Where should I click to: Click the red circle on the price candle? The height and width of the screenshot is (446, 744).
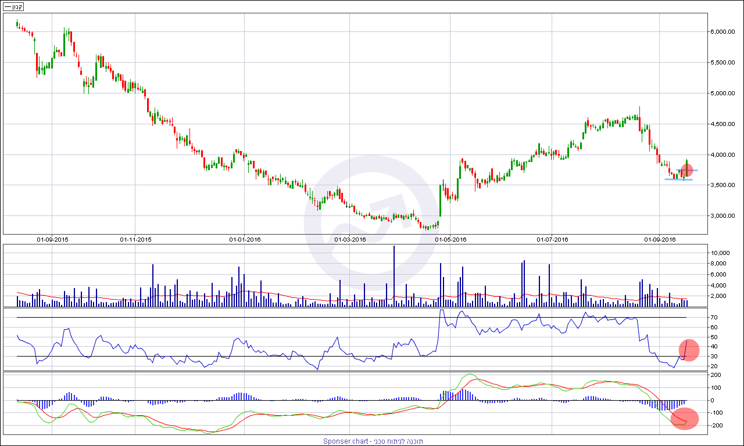coord(686,170)
